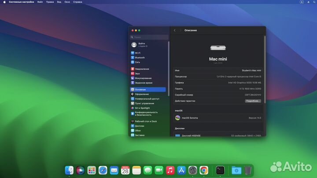Click the sidebar vertical scrollbar

coord(168,69)
